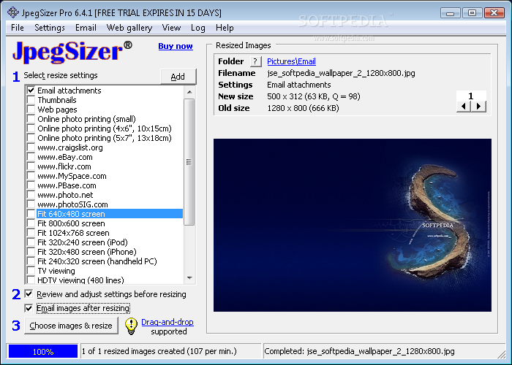Open the Web gallery menu

click(129, 28)
